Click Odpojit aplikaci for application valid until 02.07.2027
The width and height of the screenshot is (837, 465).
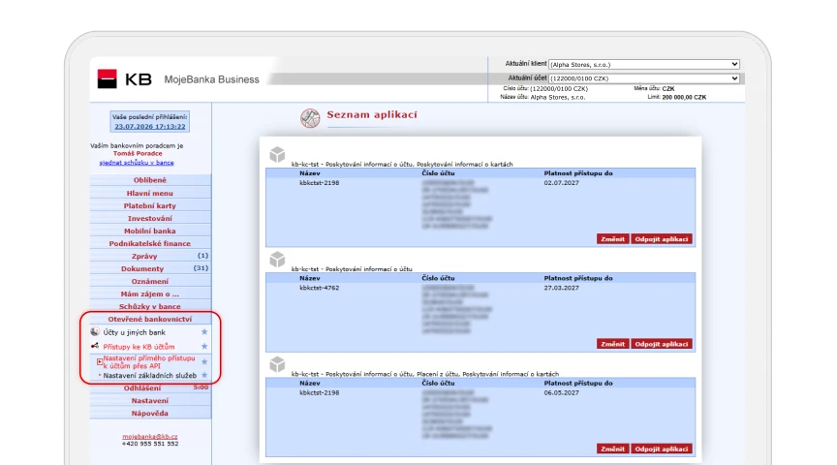pyautogui.click(x=662, y=239)
